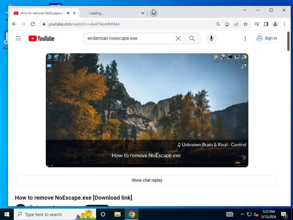Go to YouTube home via logo

(x=41, y=38)
